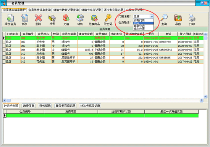This screenshot has height=147, width=210.
Task: Click the 查询 magnifier search icon
Action: coord(164,18)
